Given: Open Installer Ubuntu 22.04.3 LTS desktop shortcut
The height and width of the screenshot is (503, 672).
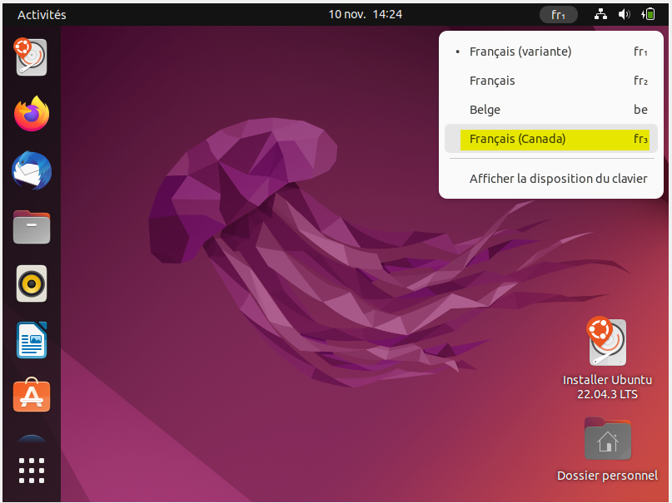Looking at the screenshot, I should click(x=607, y=358).
